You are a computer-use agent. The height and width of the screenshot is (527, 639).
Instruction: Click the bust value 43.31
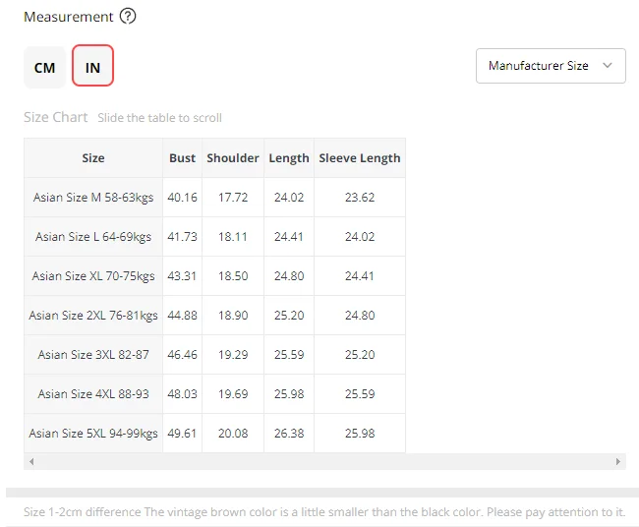(182, 276)
